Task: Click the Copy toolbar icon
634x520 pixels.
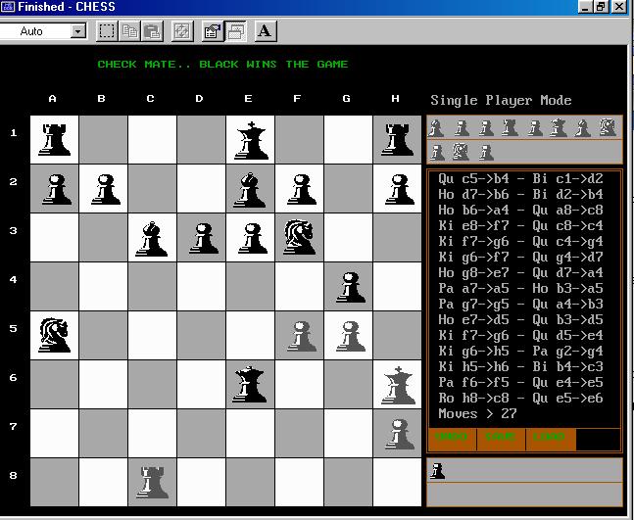Action: point(129,31)
